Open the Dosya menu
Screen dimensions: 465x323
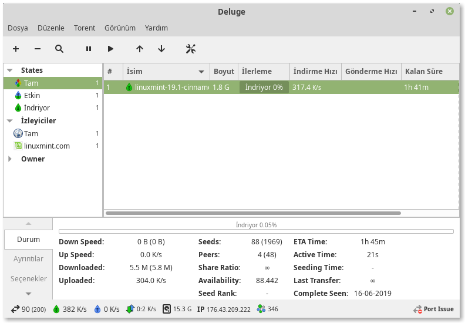pos(18,28)
